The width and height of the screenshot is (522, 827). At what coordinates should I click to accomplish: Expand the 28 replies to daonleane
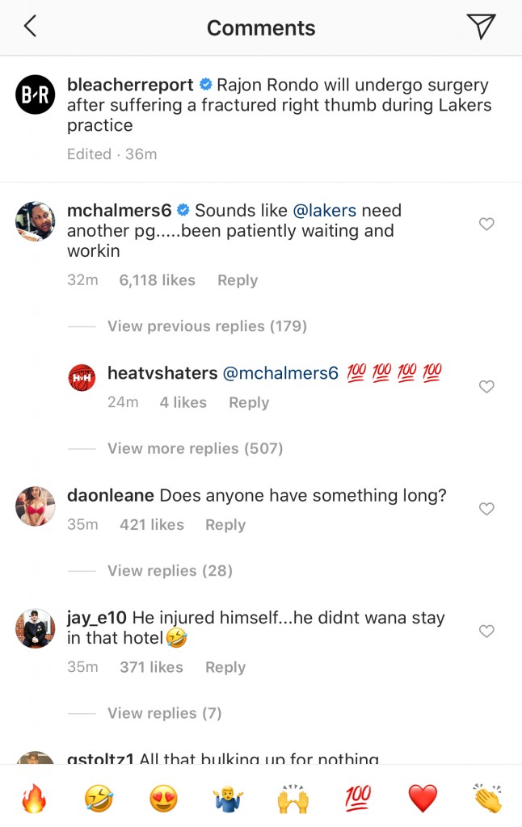tap(169, 571)
